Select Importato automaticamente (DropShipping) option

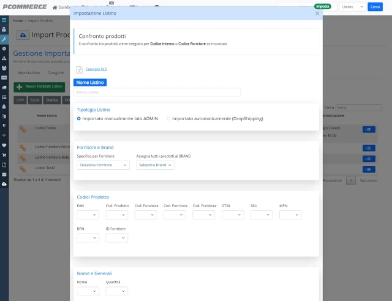(x=168, y=118)
